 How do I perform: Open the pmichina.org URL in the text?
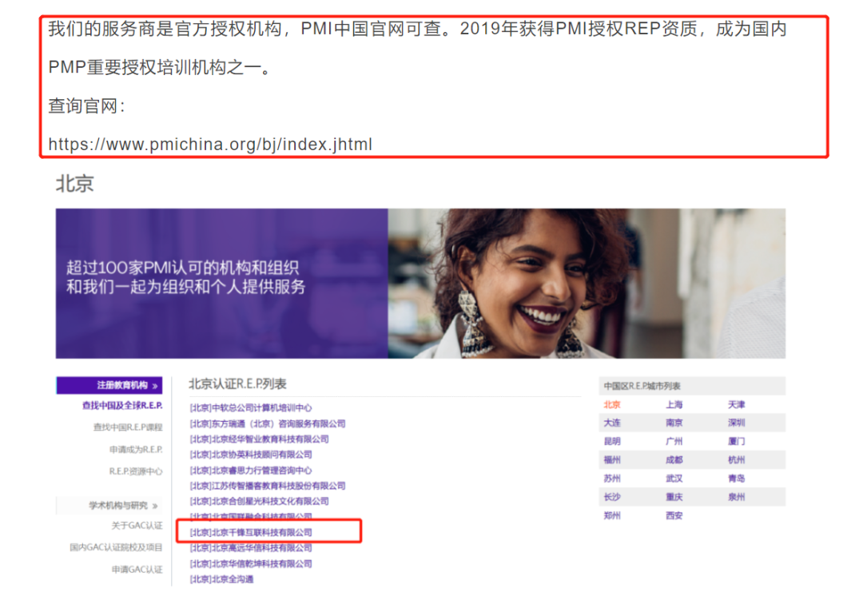click(x=210, y=144)
